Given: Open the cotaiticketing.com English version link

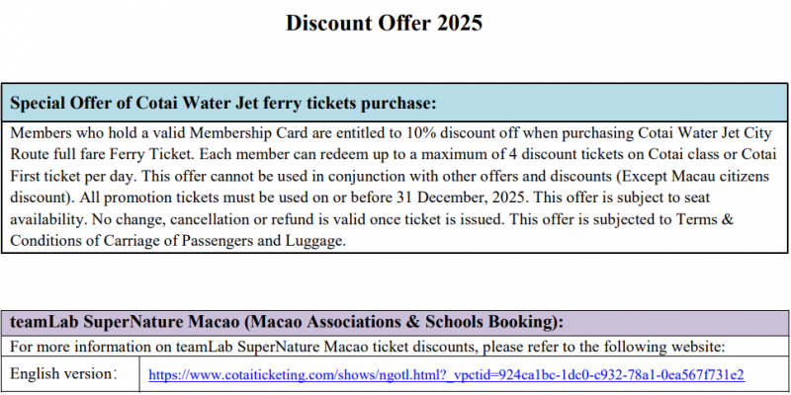Looking at the screenshot, I should (446, 375).
